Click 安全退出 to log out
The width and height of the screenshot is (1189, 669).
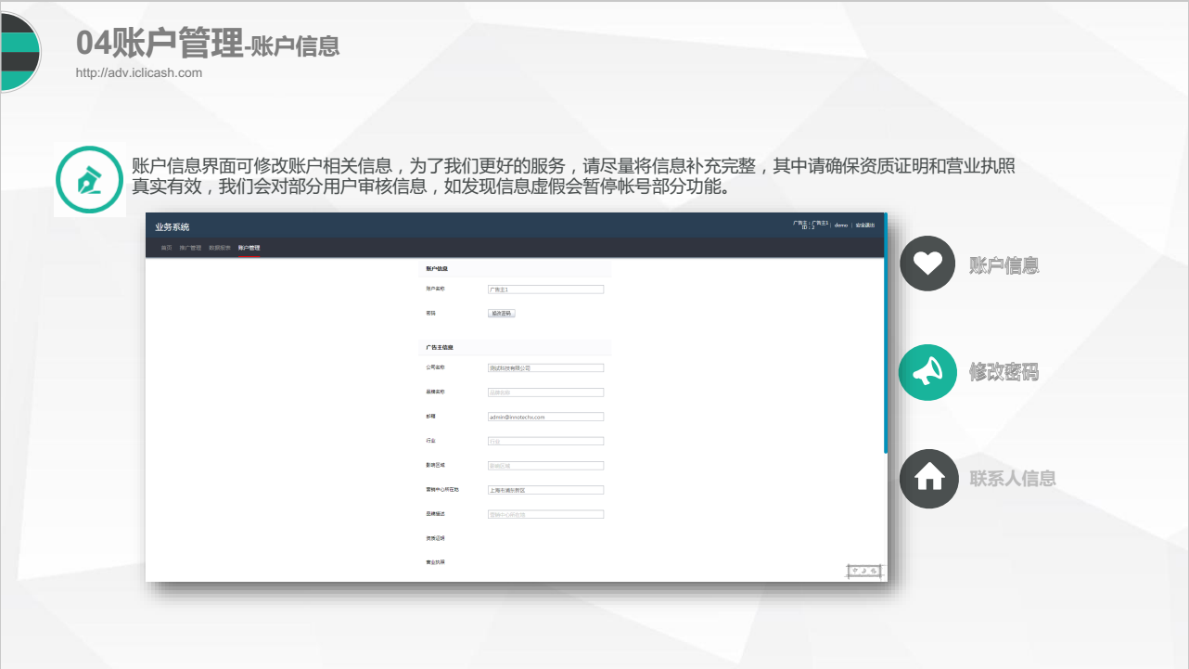[x=865, y=224]
